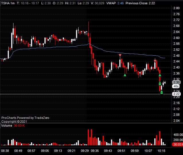Click the 2.48 price axis label
183x155 pixels.
coord(176,56)
